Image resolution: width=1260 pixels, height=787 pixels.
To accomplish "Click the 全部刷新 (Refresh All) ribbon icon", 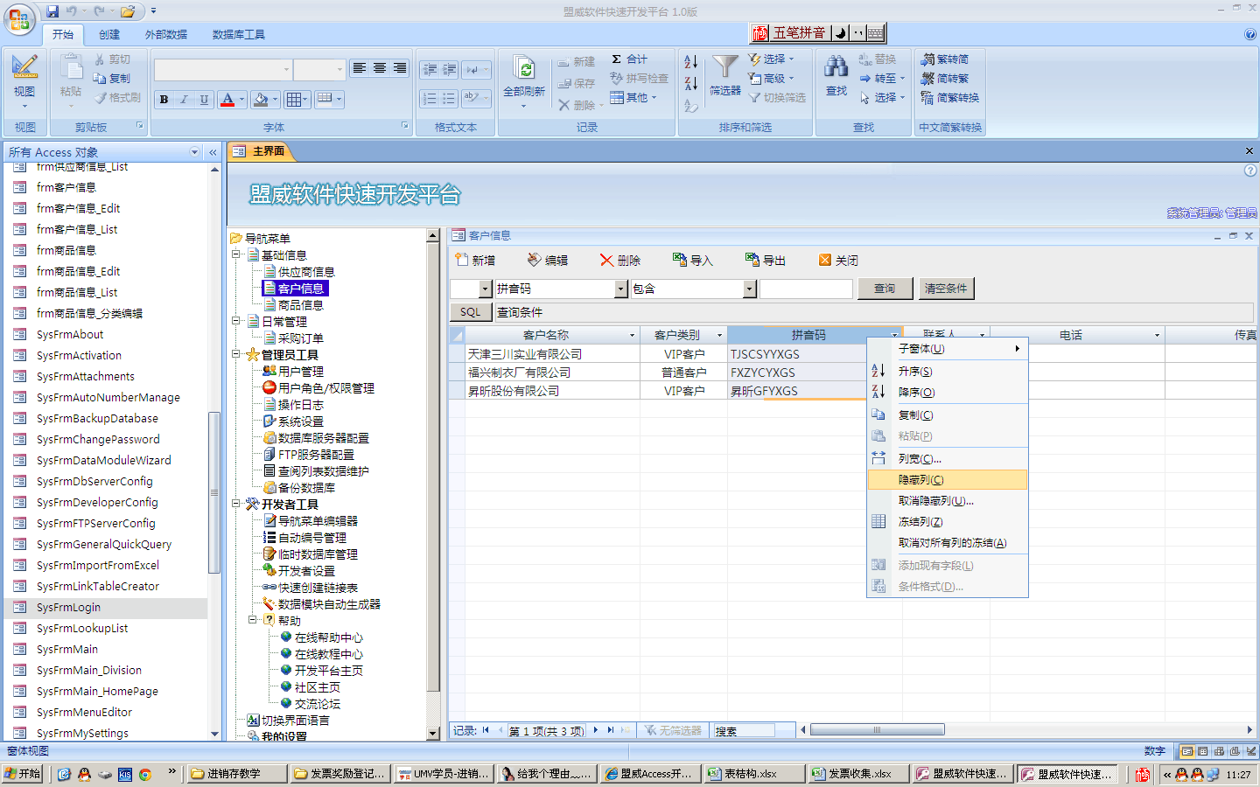I will click(524, 70).
